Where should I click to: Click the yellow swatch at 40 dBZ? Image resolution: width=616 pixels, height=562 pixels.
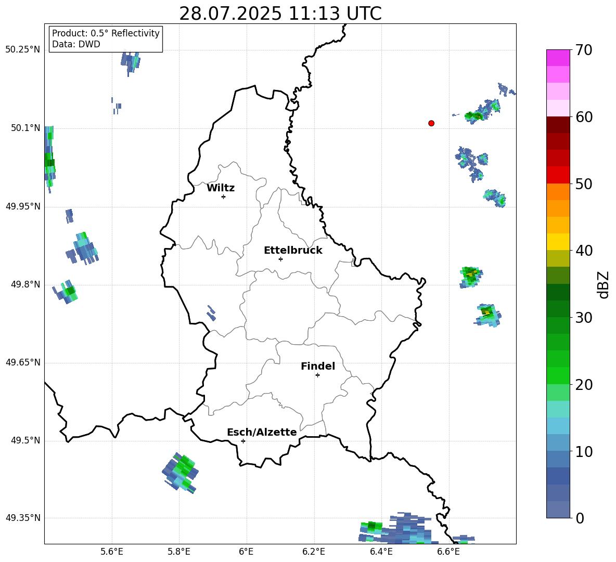pos(558,242)
